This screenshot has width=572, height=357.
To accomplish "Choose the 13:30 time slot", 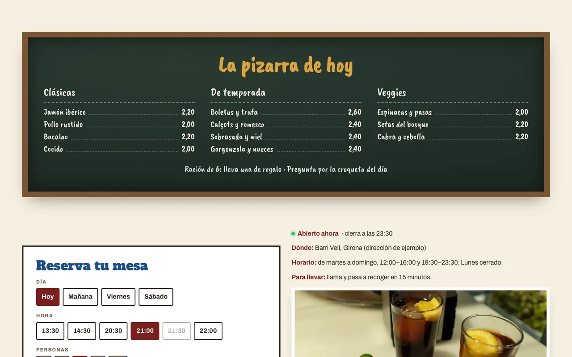I will click(x=50, y=331).
